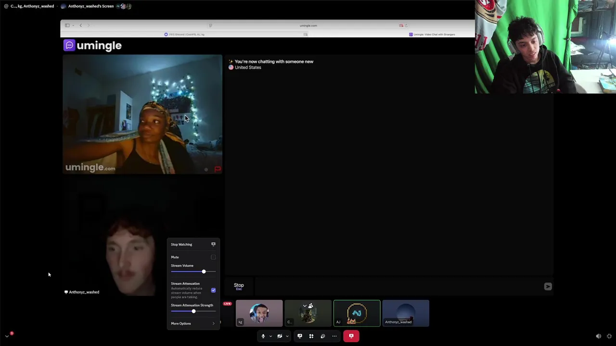Click the send message arrow in Umingle
The height and width of the screenshot is (346, 616).
click(548, 286)
